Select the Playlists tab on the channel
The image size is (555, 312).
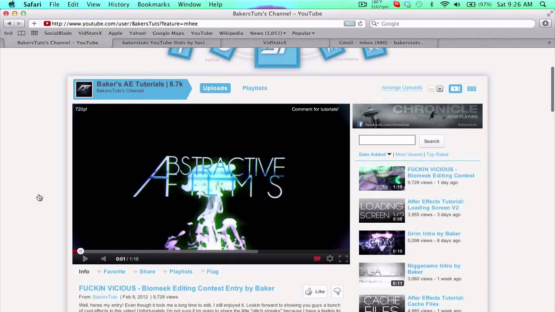click(255, 88)
